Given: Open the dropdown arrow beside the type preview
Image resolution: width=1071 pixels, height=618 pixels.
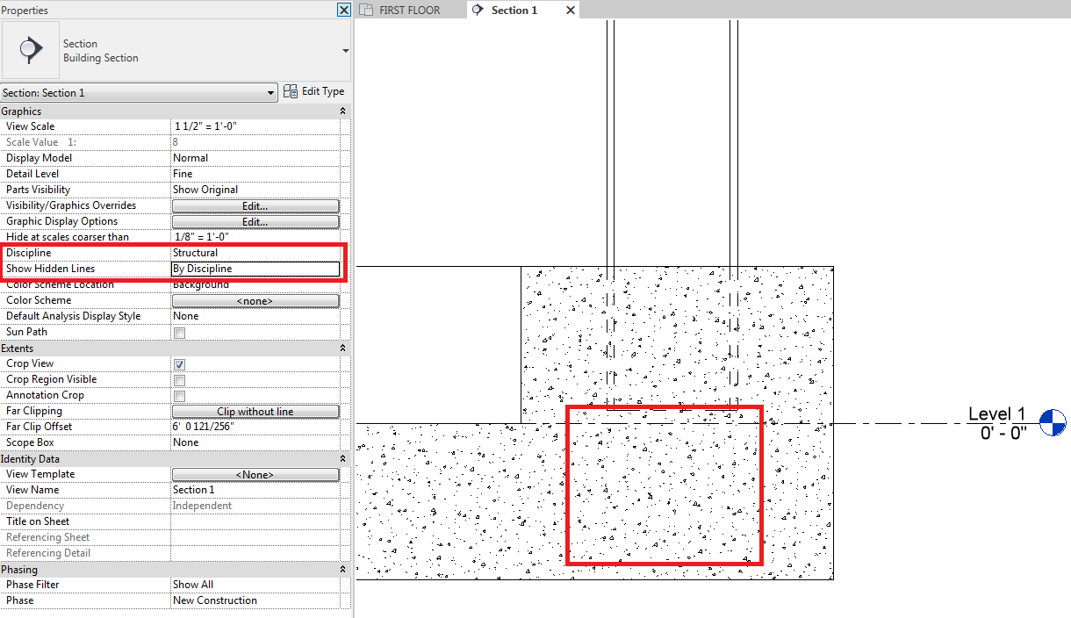Looking at the screenshot, I should click(x=345, y=49).
